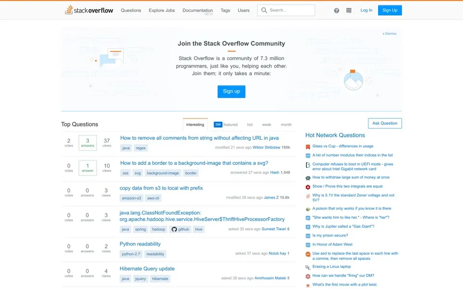Open the help question-mark icon
463x289 pixels.
click(x=336, y=11)
